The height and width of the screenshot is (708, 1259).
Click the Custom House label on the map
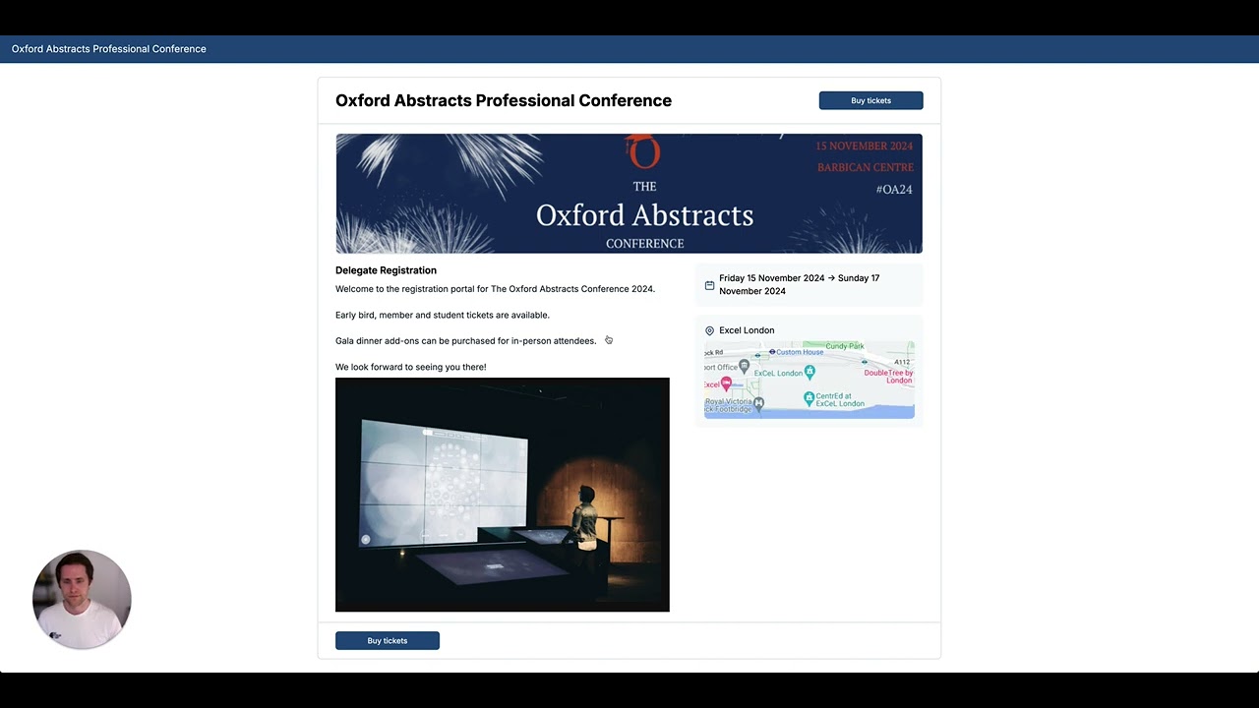[800, 352]
